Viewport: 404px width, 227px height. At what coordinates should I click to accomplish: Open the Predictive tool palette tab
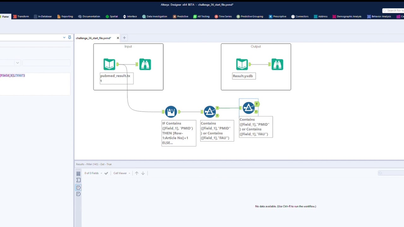pos(181,16)
